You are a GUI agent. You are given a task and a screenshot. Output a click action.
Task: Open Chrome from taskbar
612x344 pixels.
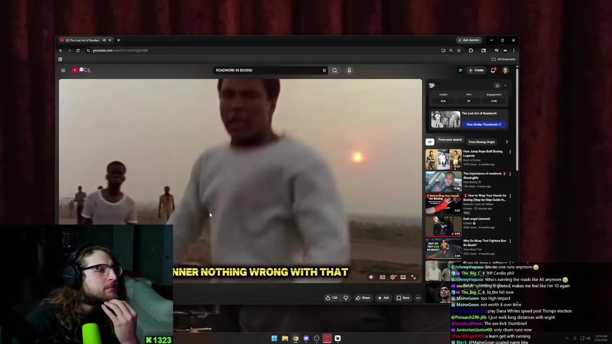295,338
